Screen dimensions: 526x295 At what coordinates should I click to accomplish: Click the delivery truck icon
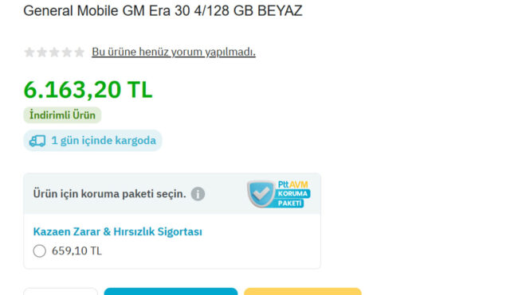pyautogui.click(x=37, y=141)
